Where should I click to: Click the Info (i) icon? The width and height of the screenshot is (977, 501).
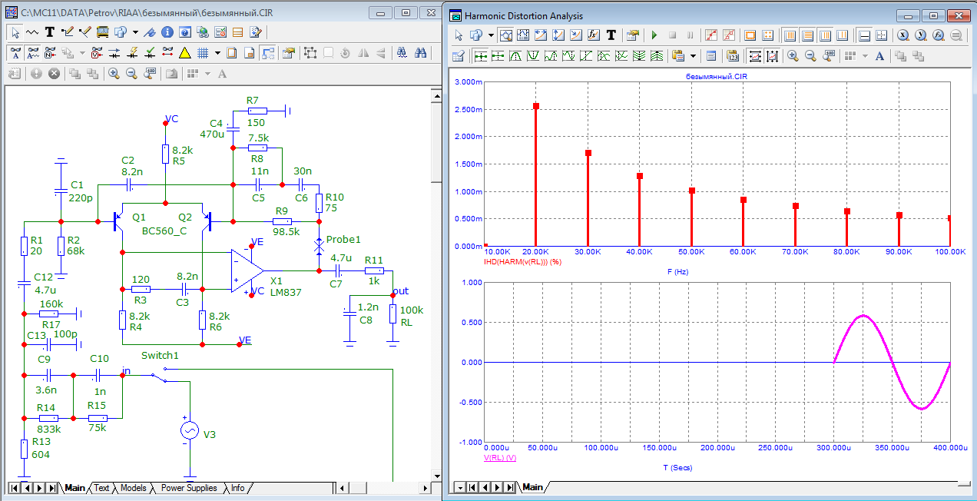click(x=167, y=32)
